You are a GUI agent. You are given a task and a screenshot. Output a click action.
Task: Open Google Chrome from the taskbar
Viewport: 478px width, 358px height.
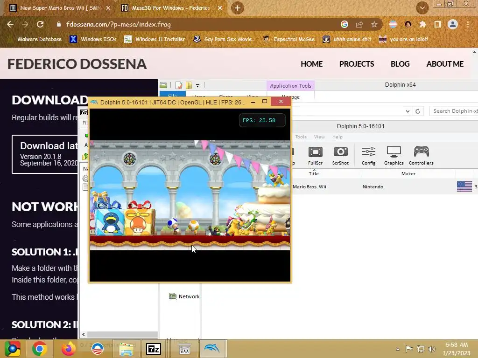[39, 349]
